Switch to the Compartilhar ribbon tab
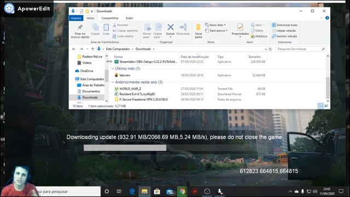Screen dimensions: 350x197 click(x=110, y=18)
